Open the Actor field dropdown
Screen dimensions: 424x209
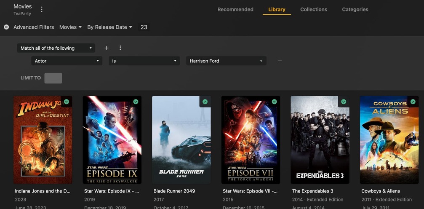[x=67, y=61]
